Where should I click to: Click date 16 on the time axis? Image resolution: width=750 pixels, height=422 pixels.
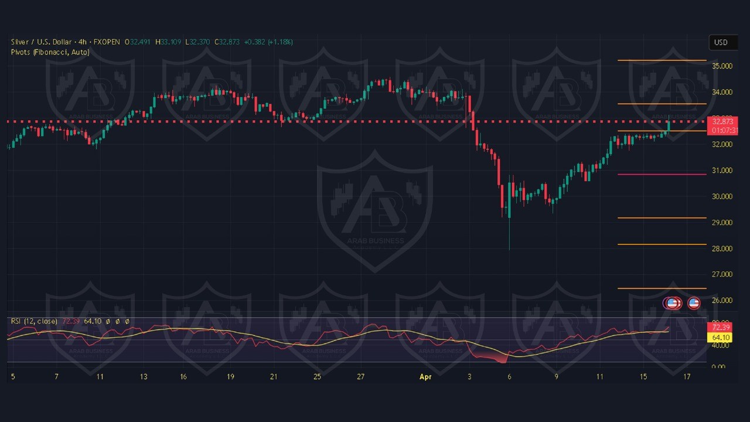click(183, 377)
